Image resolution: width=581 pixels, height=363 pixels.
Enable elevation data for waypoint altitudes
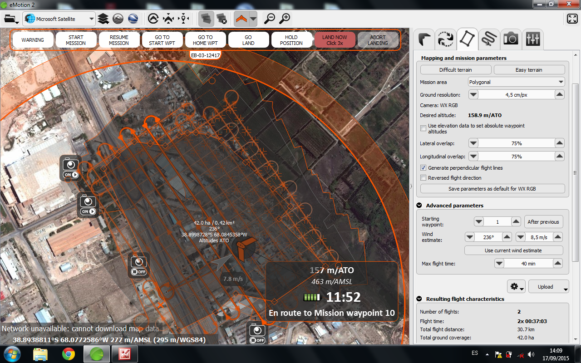[423, 128]
